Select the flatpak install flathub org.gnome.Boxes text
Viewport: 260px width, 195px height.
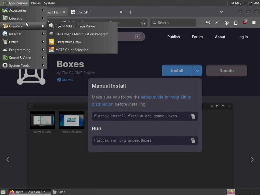pos(135,116)
